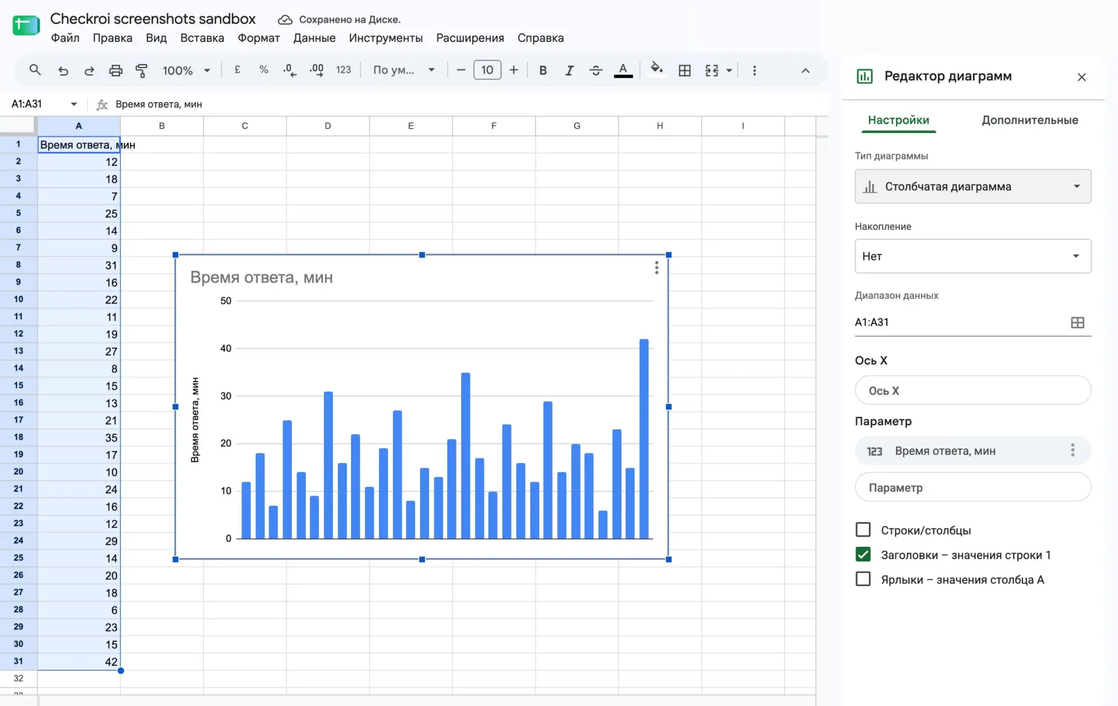Image resolution: width=1118 pixels, height=706 pixels.
Task: Add an X axis via Ось X
Action: [972, 390]
